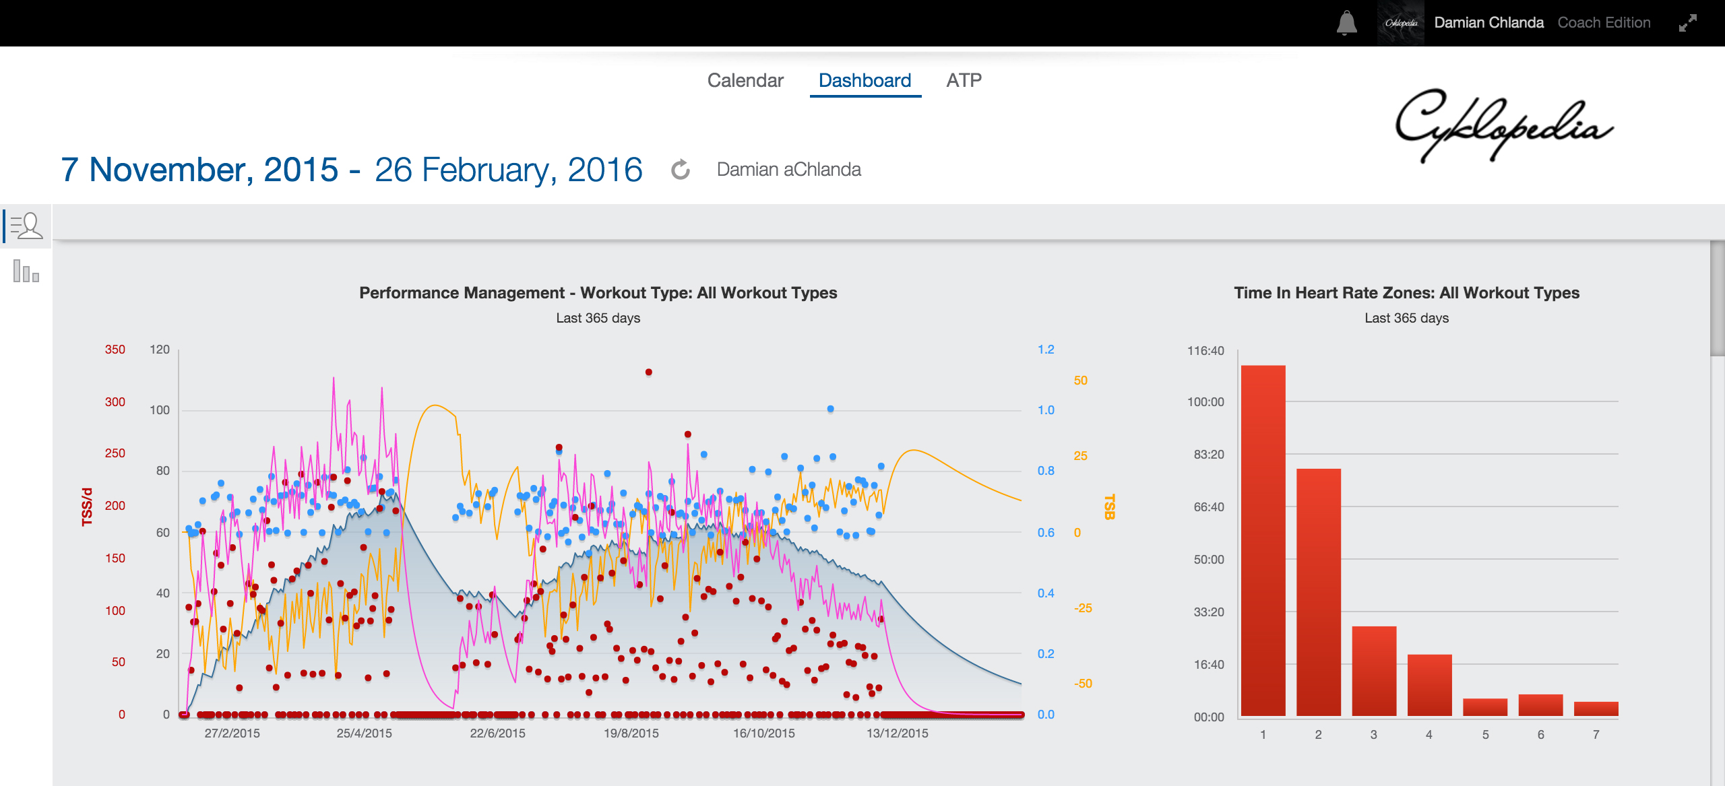Click the Coach Edition label
Viewport: 1725px width, 786px height.
coord(1604,23)
